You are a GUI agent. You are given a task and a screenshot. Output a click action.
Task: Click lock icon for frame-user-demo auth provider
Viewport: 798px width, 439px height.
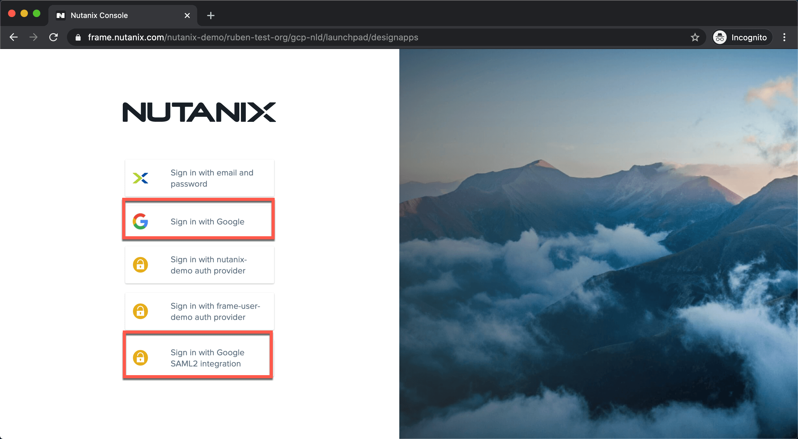(140, 311)
